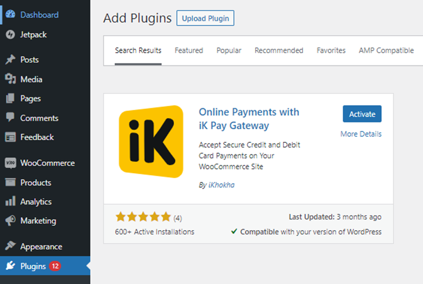Click the Analytics bar chart icon
Image resolution: width=423 pixels, height=284 pixels.
click(10, 201)
